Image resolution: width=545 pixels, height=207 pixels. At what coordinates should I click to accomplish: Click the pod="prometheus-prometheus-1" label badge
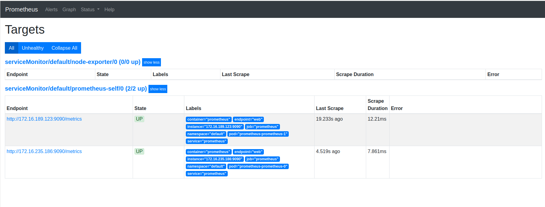click(258, 134)
